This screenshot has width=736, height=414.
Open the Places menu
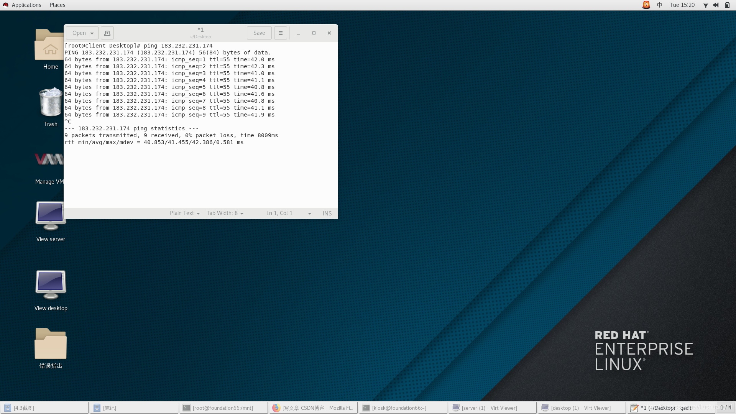(57, 5)
